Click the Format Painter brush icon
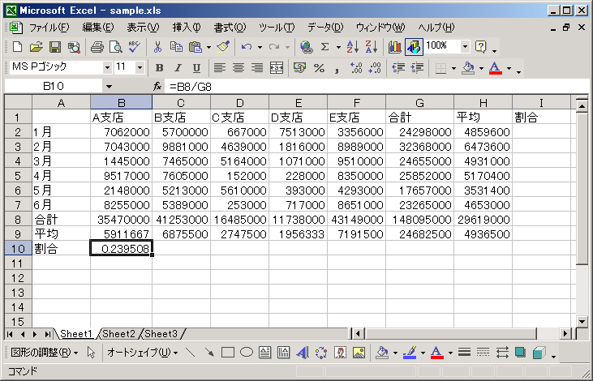 (224, 47)
